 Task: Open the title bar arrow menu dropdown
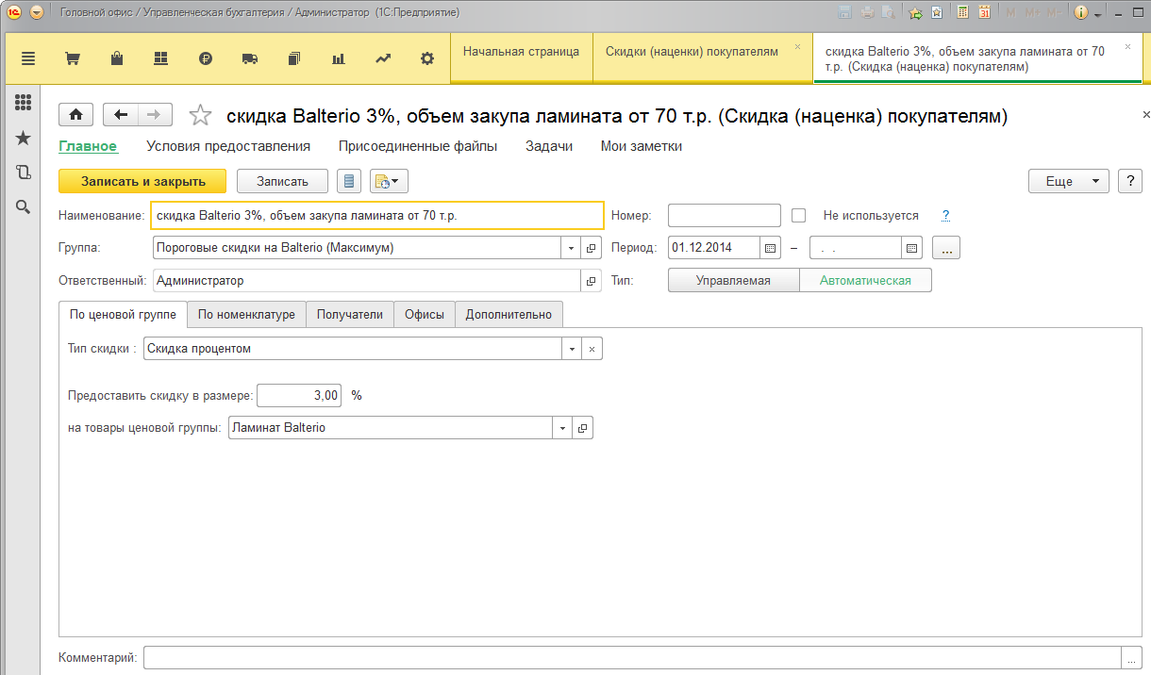(36, 12)
